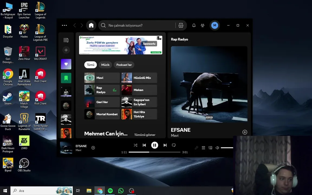Toggle repeat mode
This screenshot has height=195, width=312.
[x=174, y=145]
